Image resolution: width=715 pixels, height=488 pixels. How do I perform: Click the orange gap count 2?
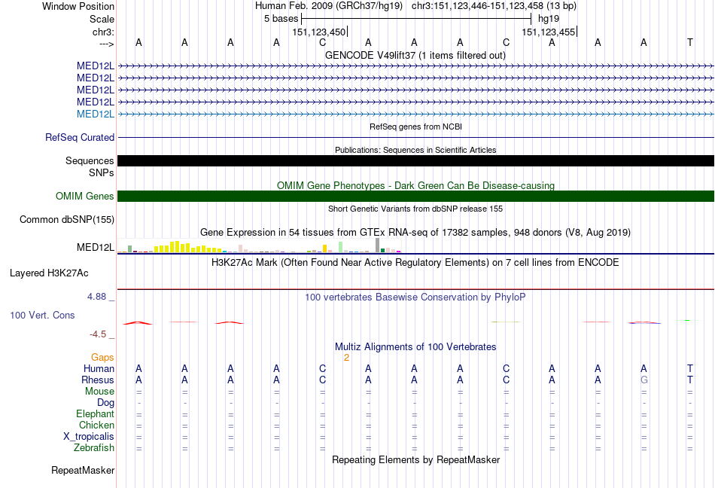346,358
